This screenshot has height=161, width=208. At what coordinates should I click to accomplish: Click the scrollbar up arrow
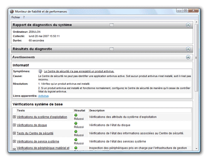[x=196, y=22]
